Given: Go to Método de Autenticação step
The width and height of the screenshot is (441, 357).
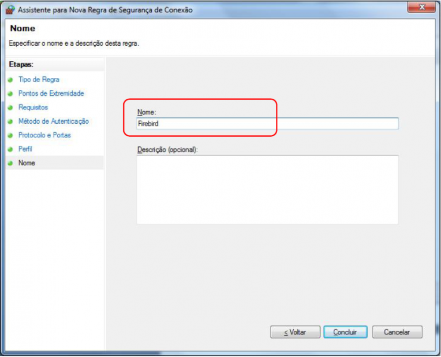Looking at the screenshot, I should [x=54, y=121].
